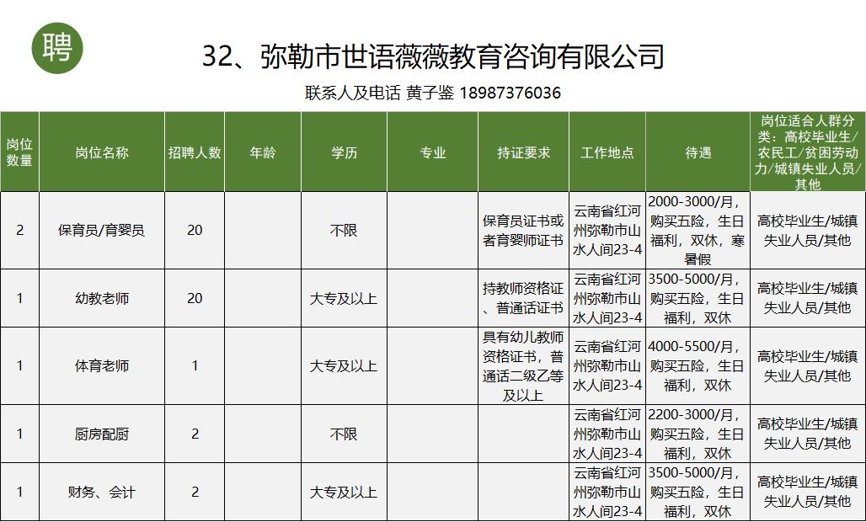Click the 幼教老师 position name

[100, 297]
